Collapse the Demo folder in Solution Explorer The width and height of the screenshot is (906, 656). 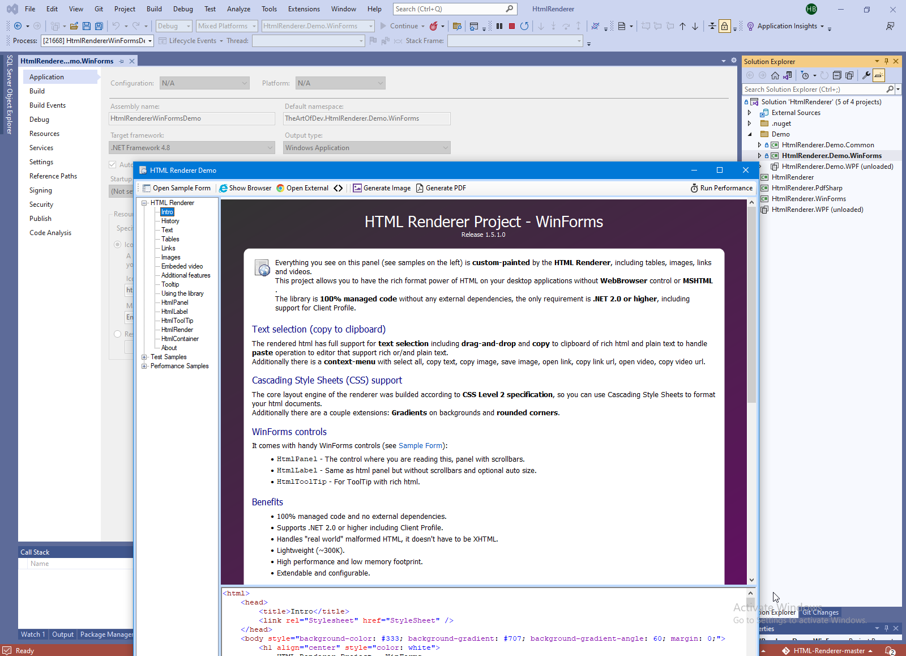pyautogui.click(x=749, y=134)
